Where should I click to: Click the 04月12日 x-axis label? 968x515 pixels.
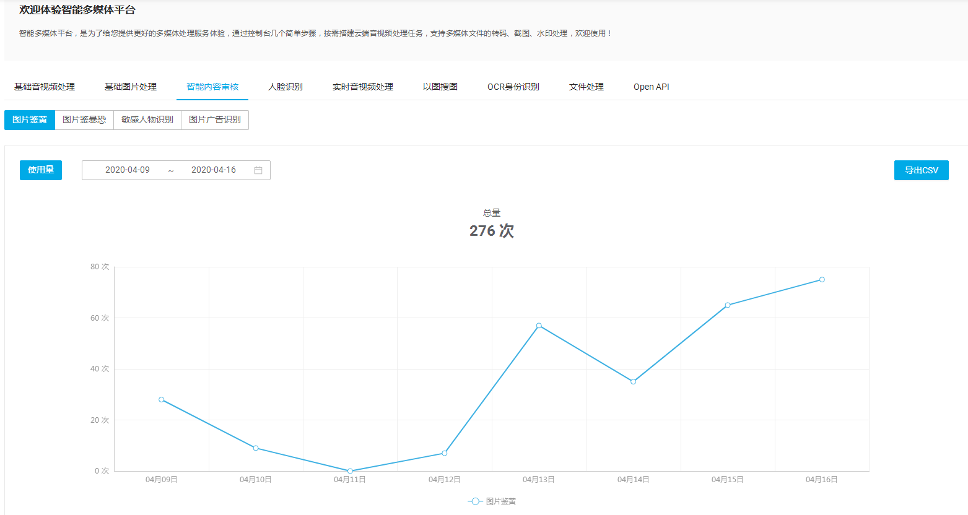click(x=445, y=480)
